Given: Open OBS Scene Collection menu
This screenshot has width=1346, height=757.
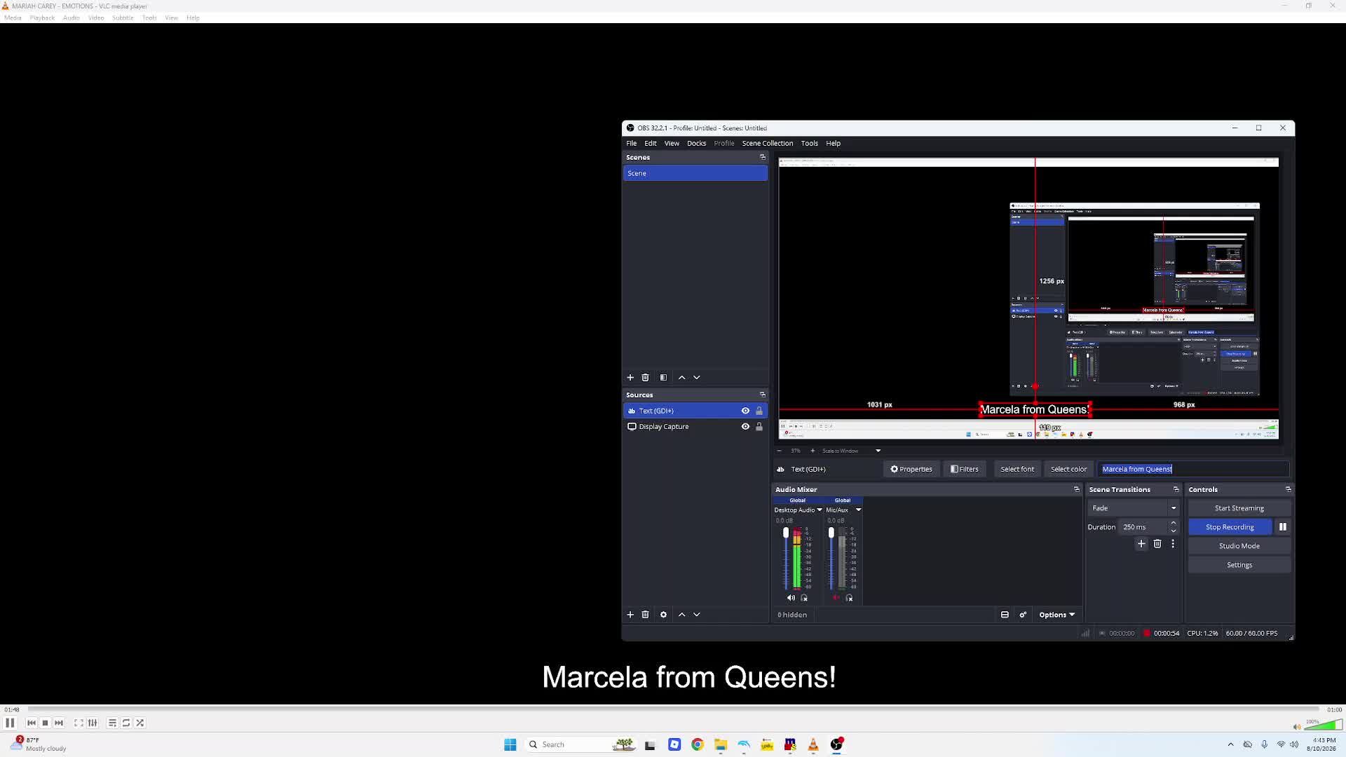Looking at the screenshot, I should (x=768, y=143).
